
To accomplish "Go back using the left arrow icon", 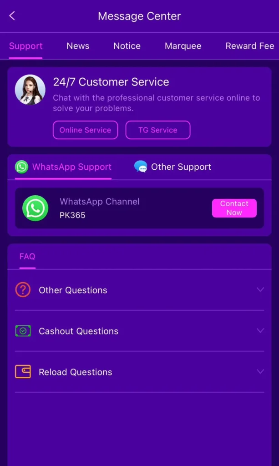I will pos(12,16).
